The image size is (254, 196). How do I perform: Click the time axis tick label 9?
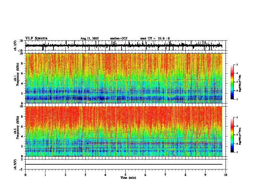coord(205,175)
